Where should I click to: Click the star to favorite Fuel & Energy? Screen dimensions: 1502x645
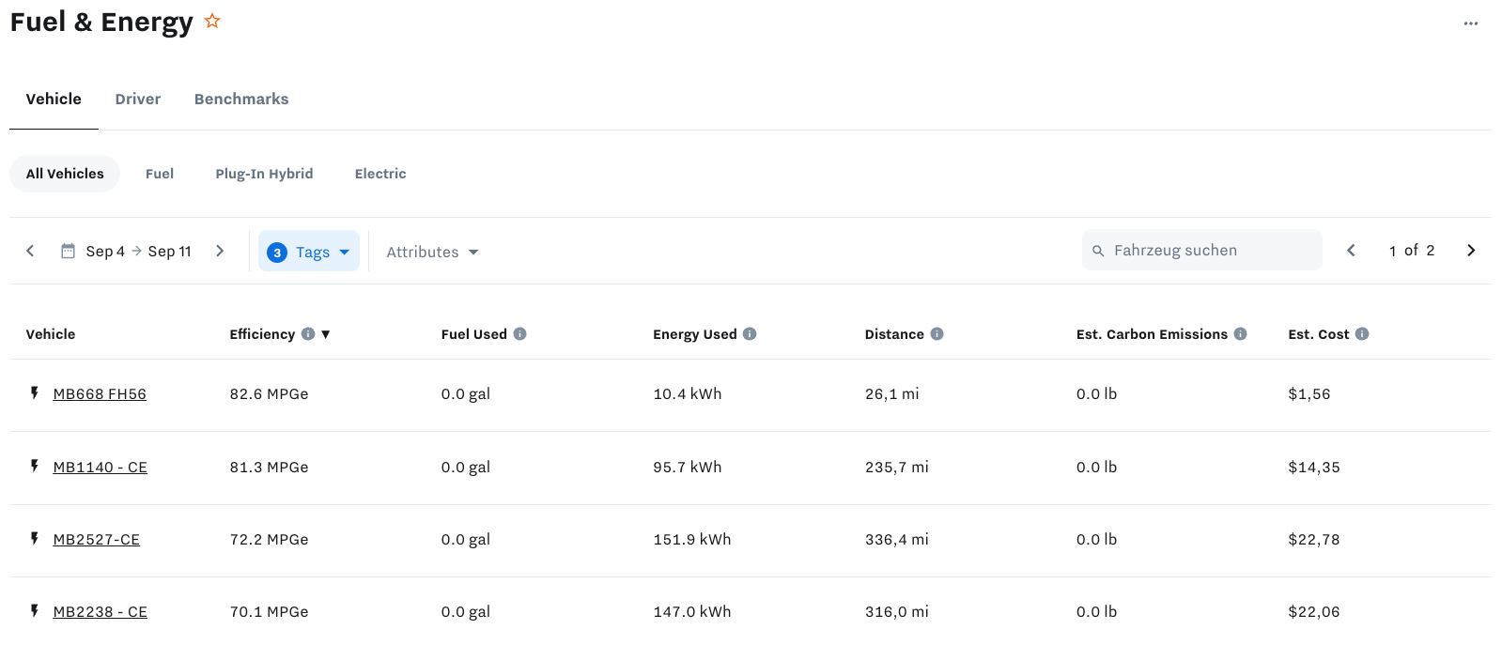212,20
